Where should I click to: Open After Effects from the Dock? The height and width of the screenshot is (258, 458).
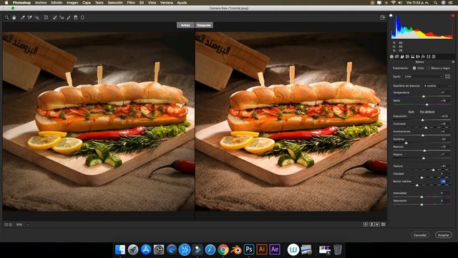(x=275, y=249)
